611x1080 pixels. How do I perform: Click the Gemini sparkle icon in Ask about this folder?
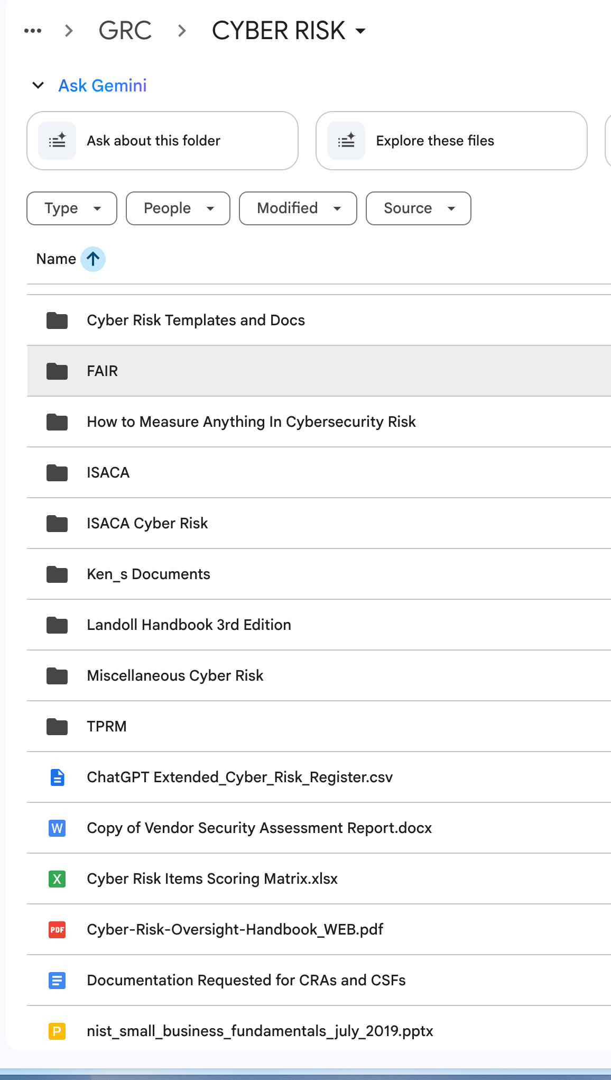[57, 141]
